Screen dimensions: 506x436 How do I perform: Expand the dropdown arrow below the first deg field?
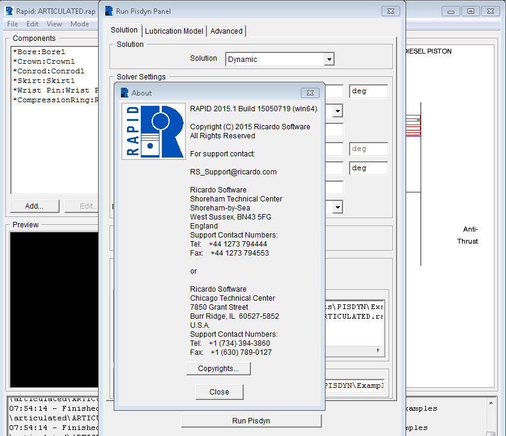pyautogui.click(x=338, y=111)
